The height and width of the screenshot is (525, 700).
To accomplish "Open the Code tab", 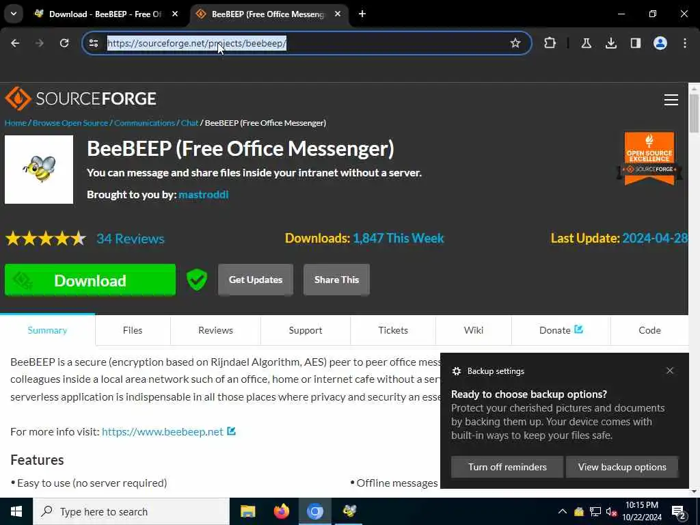I will pyautogui.click(x=649, y=330).
